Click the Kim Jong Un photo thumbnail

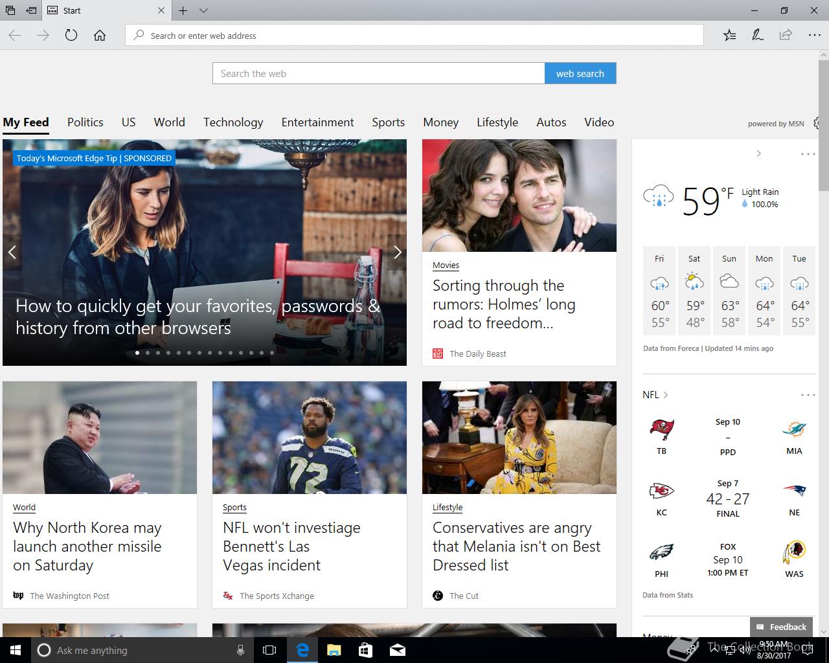pos(100,438)
